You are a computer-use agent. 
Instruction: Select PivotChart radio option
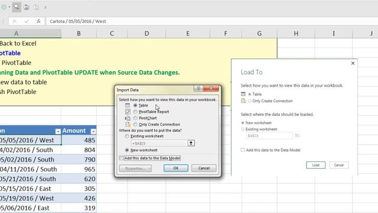135,118
